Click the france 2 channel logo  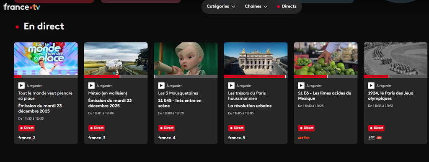(27, 138)
